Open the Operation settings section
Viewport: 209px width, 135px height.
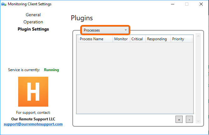coord(33,22)
